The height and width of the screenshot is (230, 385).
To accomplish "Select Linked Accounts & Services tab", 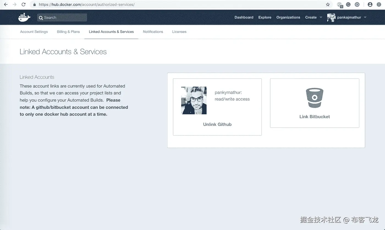I will tap(111, 32).
